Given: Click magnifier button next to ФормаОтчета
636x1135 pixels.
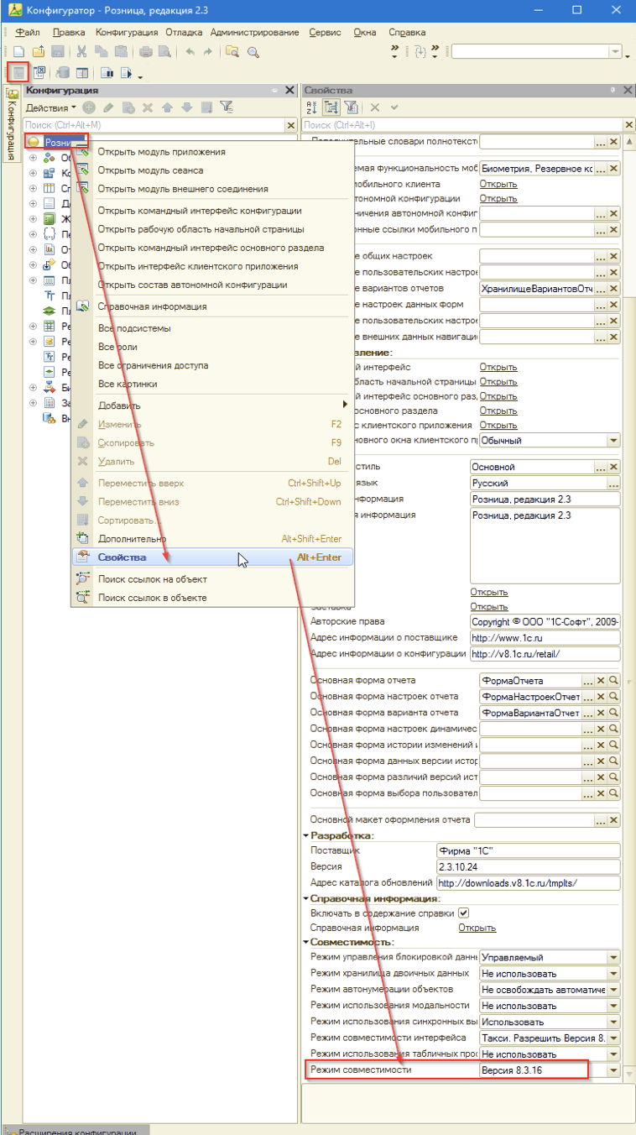Looking at the screenshot, I should [614, 681].
